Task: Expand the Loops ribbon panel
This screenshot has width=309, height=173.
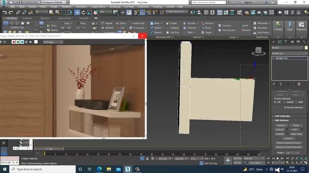Action: (x=234, y=37)
